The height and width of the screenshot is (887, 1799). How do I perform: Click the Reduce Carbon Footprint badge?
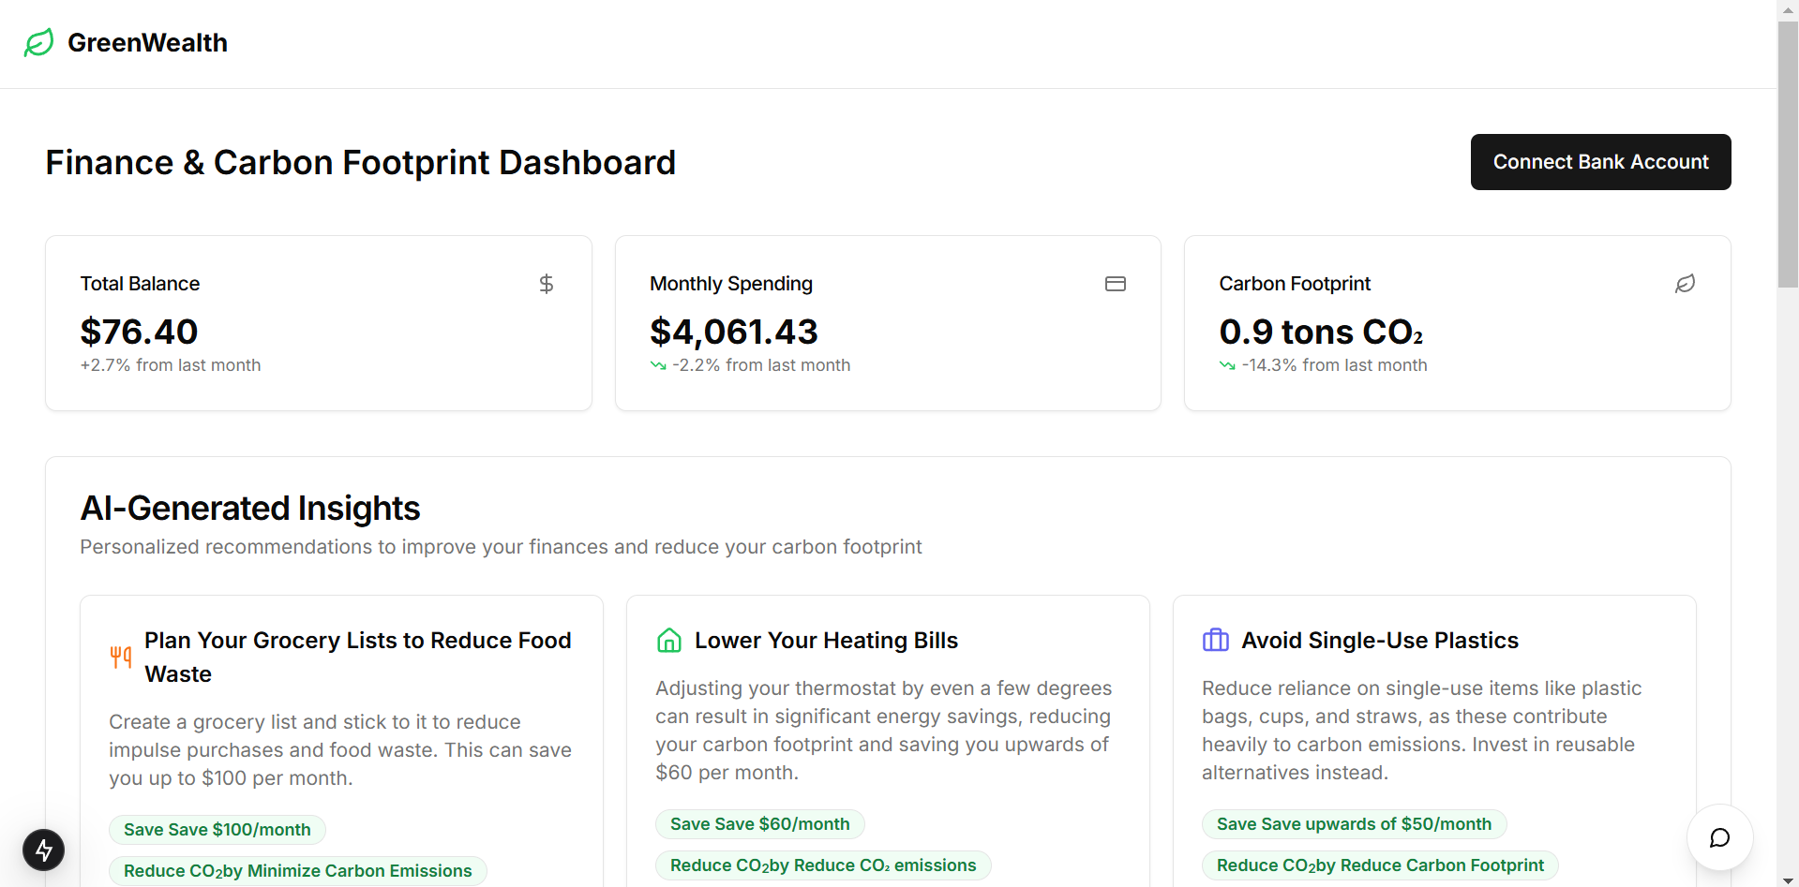1380,865
